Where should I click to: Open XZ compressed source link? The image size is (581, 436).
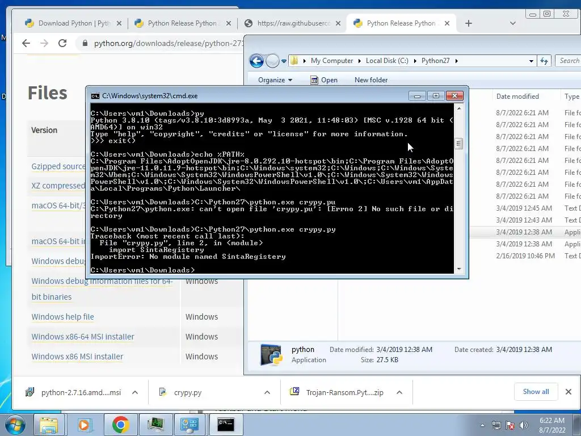pos(58,186)
